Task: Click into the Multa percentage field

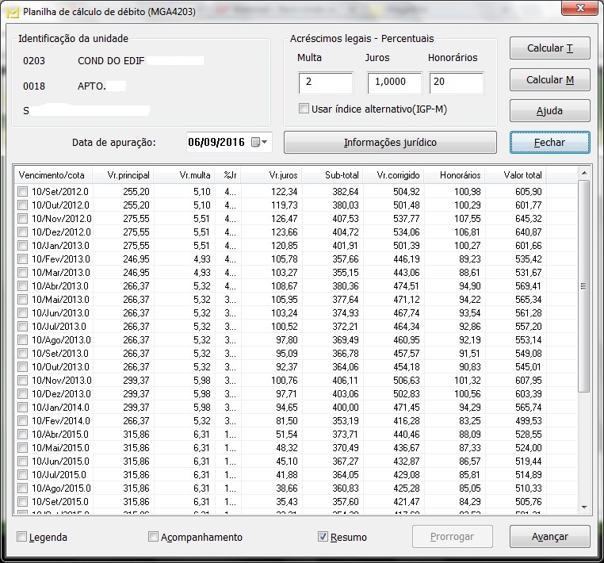Action: point(325,83)
